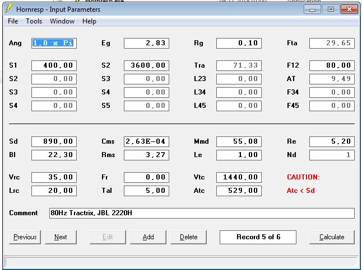Image resolution: width=362 pixels, height=270 pixels.
Task: Click the 'Comment' label
Action: pyautogui.click(x=24, y=213)
